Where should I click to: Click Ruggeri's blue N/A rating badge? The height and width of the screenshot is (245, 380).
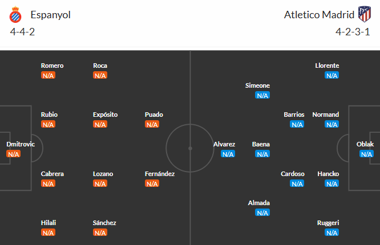point(332,232)
